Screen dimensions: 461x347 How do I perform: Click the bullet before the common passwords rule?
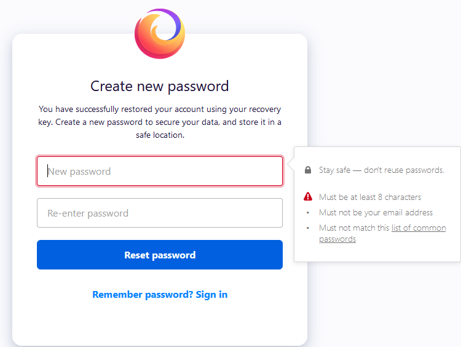308,228
